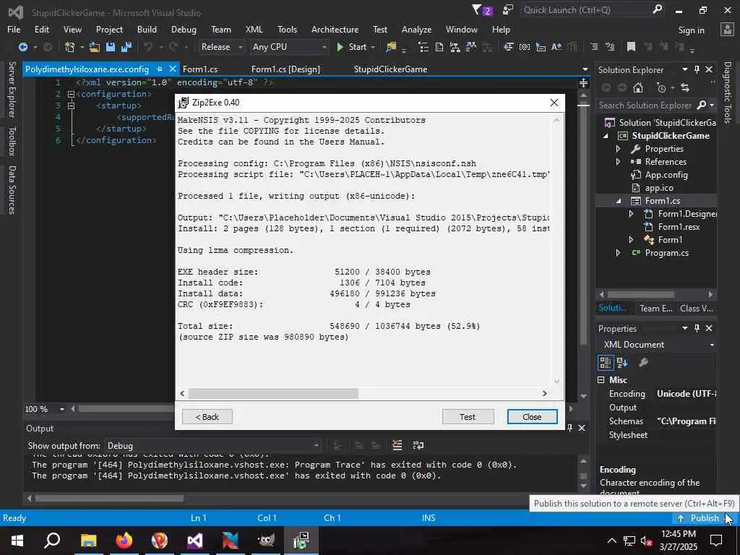Viewport: 740px width, 555px height.
Task: Click the Visual Studio icon in the Windows taskbar
Action: pyautogui.click(x=195, y=541)
